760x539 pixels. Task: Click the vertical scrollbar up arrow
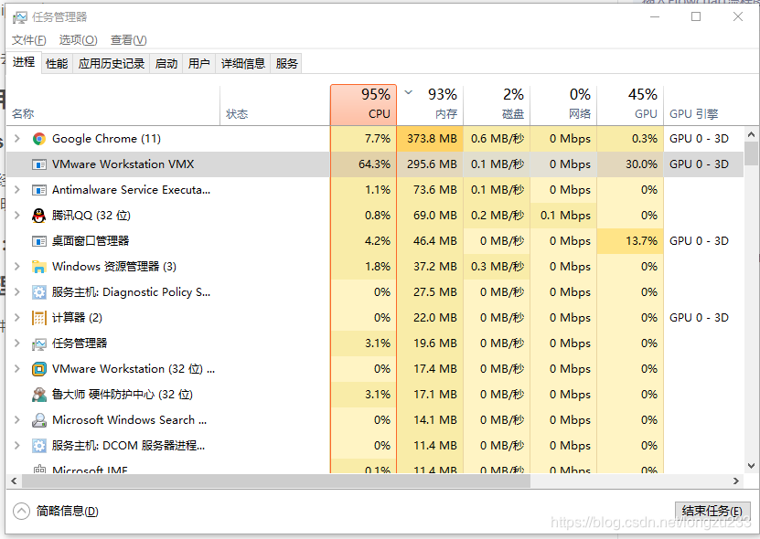point(751,134)
